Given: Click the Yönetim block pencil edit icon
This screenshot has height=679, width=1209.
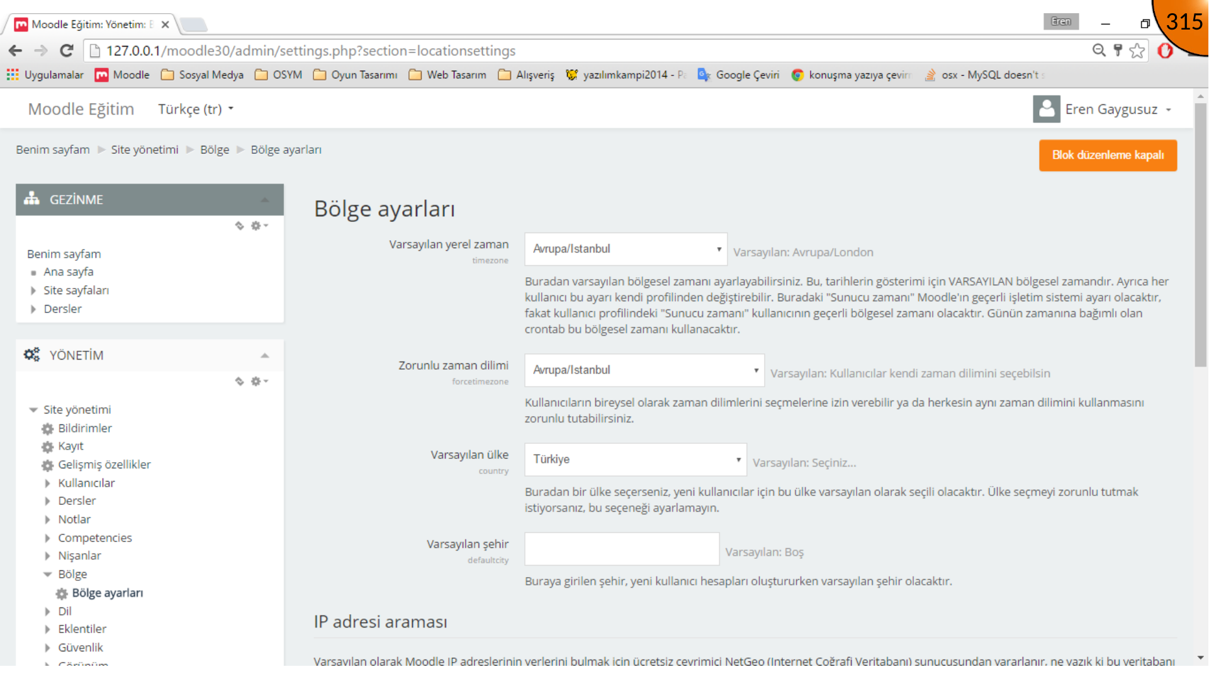Looking at the screenshot, I should 239,381.
